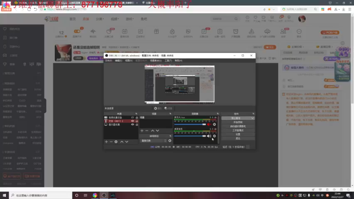Click the waveform icon in Douyu streamer toolbar
The width and height of the screenshot is (354, 199).
point(93,31)
